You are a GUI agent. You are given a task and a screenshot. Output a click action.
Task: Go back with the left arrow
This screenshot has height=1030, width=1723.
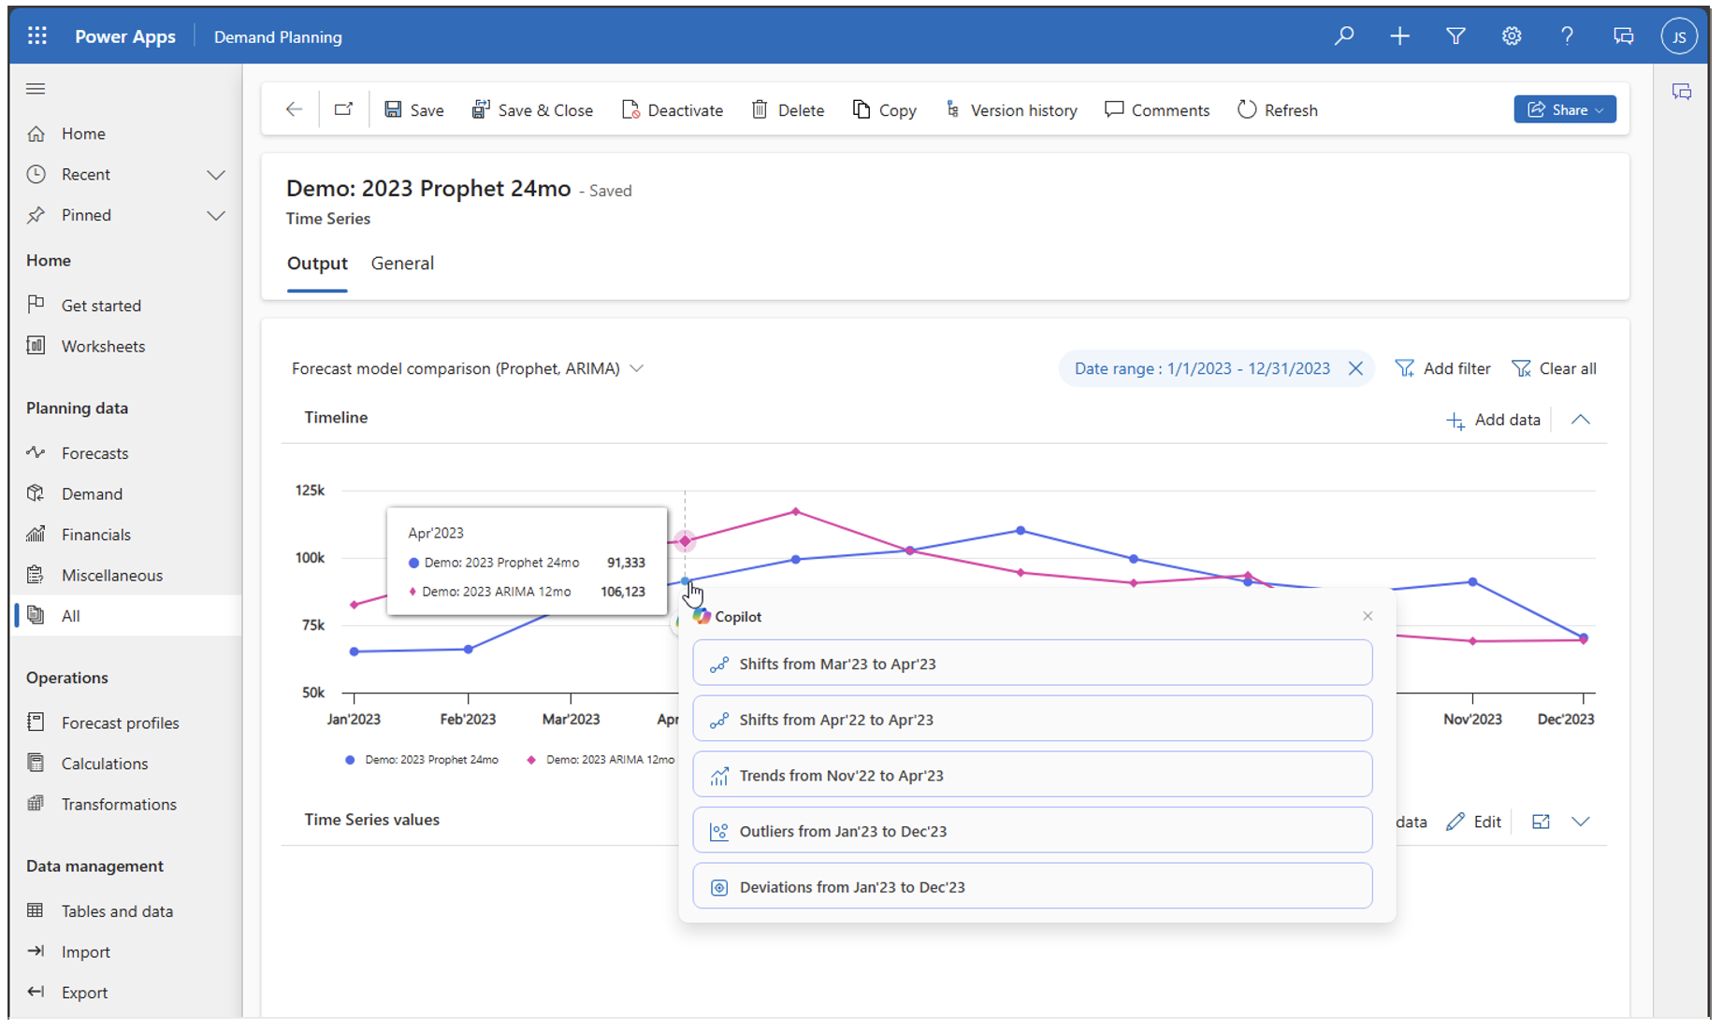tap(294, 109)
